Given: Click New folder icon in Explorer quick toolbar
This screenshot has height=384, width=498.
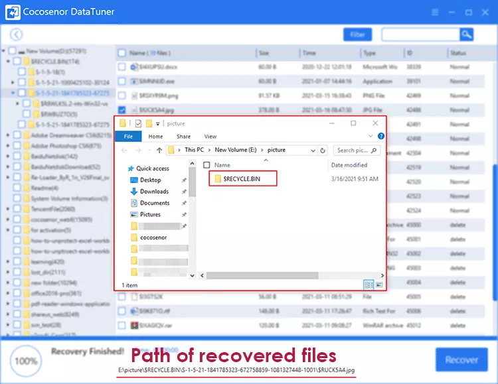Looking at the screenshot, I should [149, 123].
